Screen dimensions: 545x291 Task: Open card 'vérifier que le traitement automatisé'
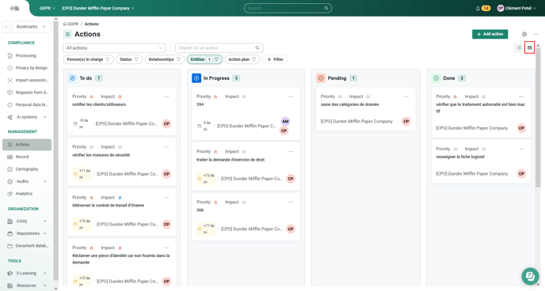[481, 112]
